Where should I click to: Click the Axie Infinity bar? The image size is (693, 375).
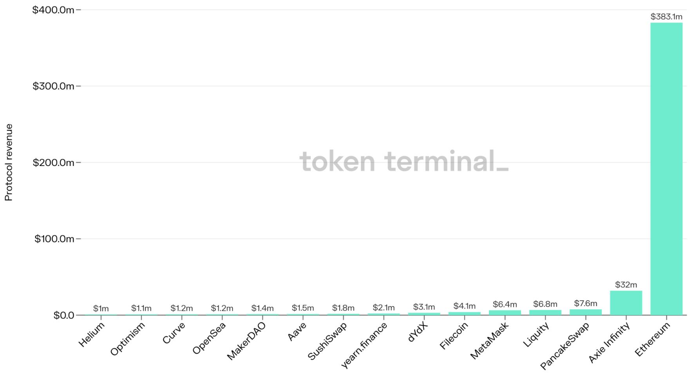point(626,303)
